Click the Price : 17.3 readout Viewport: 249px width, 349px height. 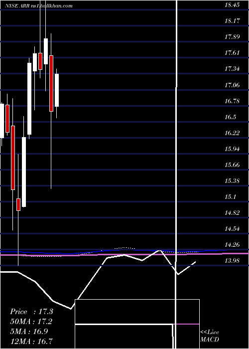click(31, 312)
